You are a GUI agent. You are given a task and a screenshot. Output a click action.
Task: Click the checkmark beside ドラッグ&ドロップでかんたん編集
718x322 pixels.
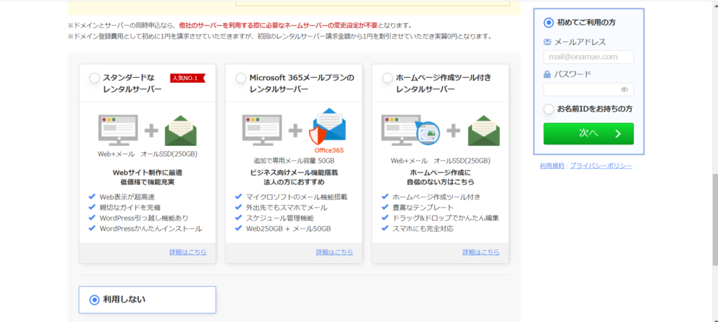point(385,217)
